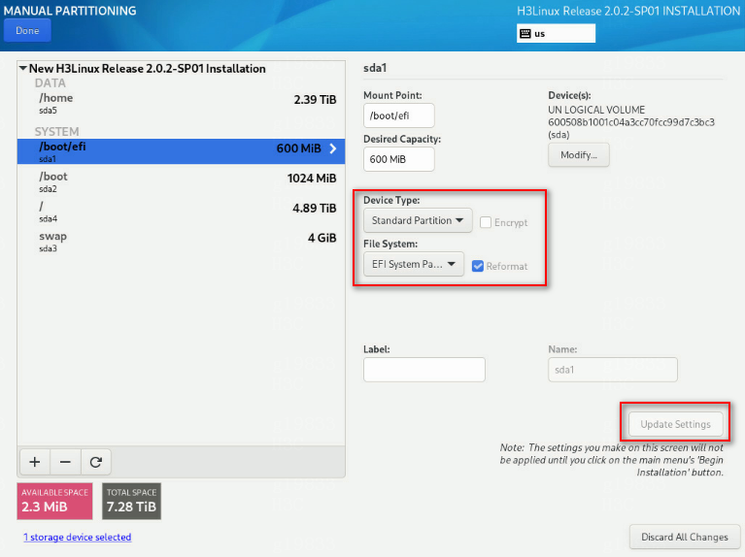
Task: Click the 2.39 TiB size of /home
Action: click(x=315, y=100)
